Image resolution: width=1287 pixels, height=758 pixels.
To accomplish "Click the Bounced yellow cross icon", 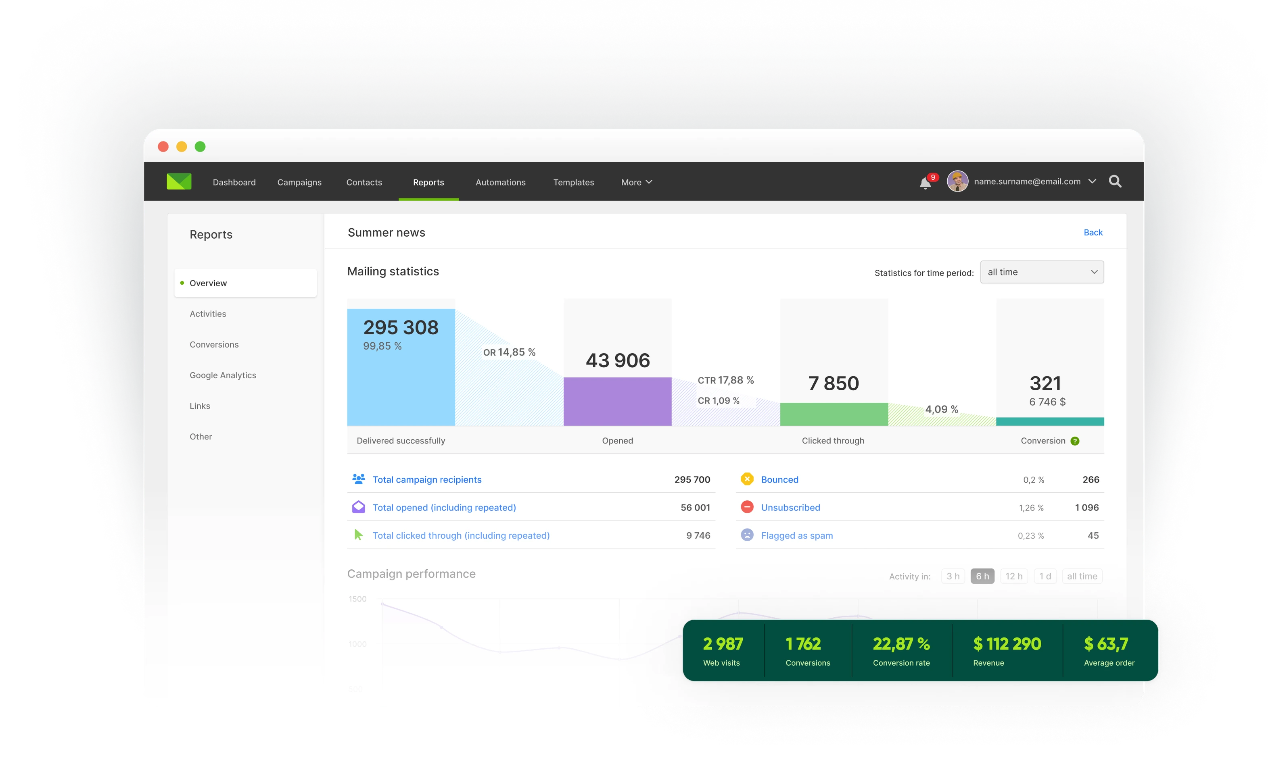I will pyautogui.click(x=747, y=479).
